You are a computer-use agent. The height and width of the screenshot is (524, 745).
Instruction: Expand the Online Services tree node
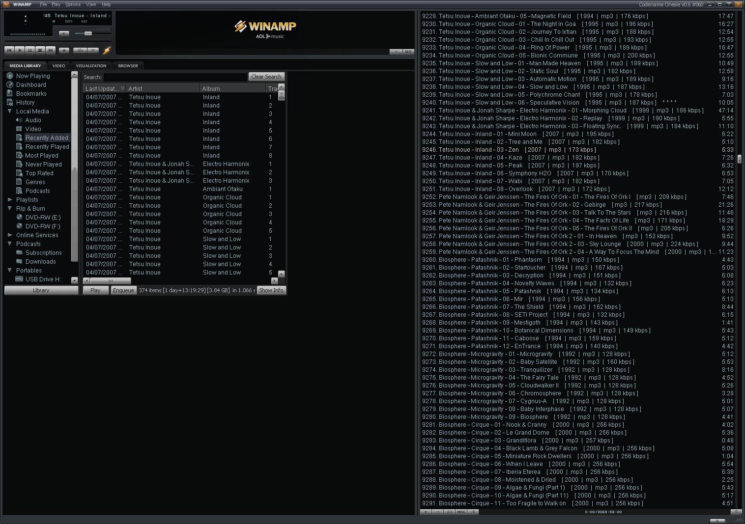(9, 235)
